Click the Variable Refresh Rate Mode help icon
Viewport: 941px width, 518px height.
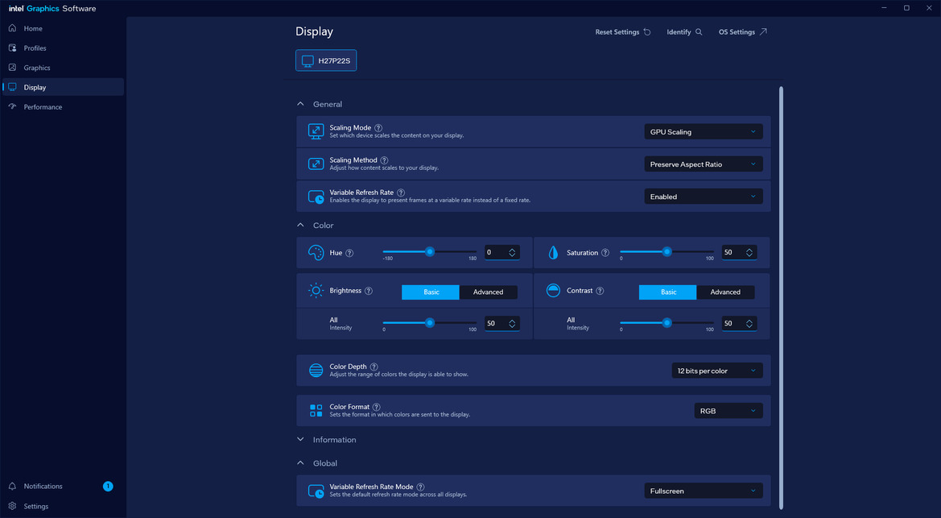tap(421, 487)
